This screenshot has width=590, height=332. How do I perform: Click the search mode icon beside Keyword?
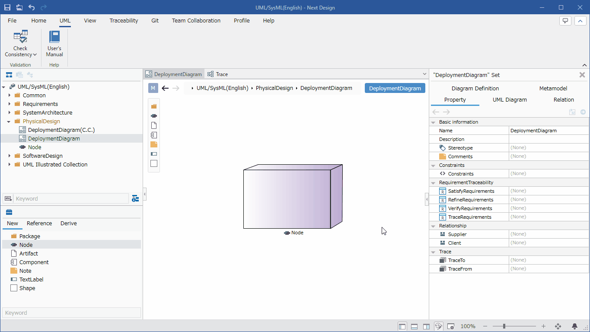click(8, 199)
